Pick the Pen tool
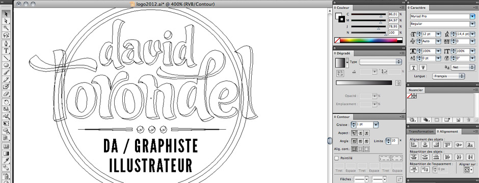 [6, 43]
